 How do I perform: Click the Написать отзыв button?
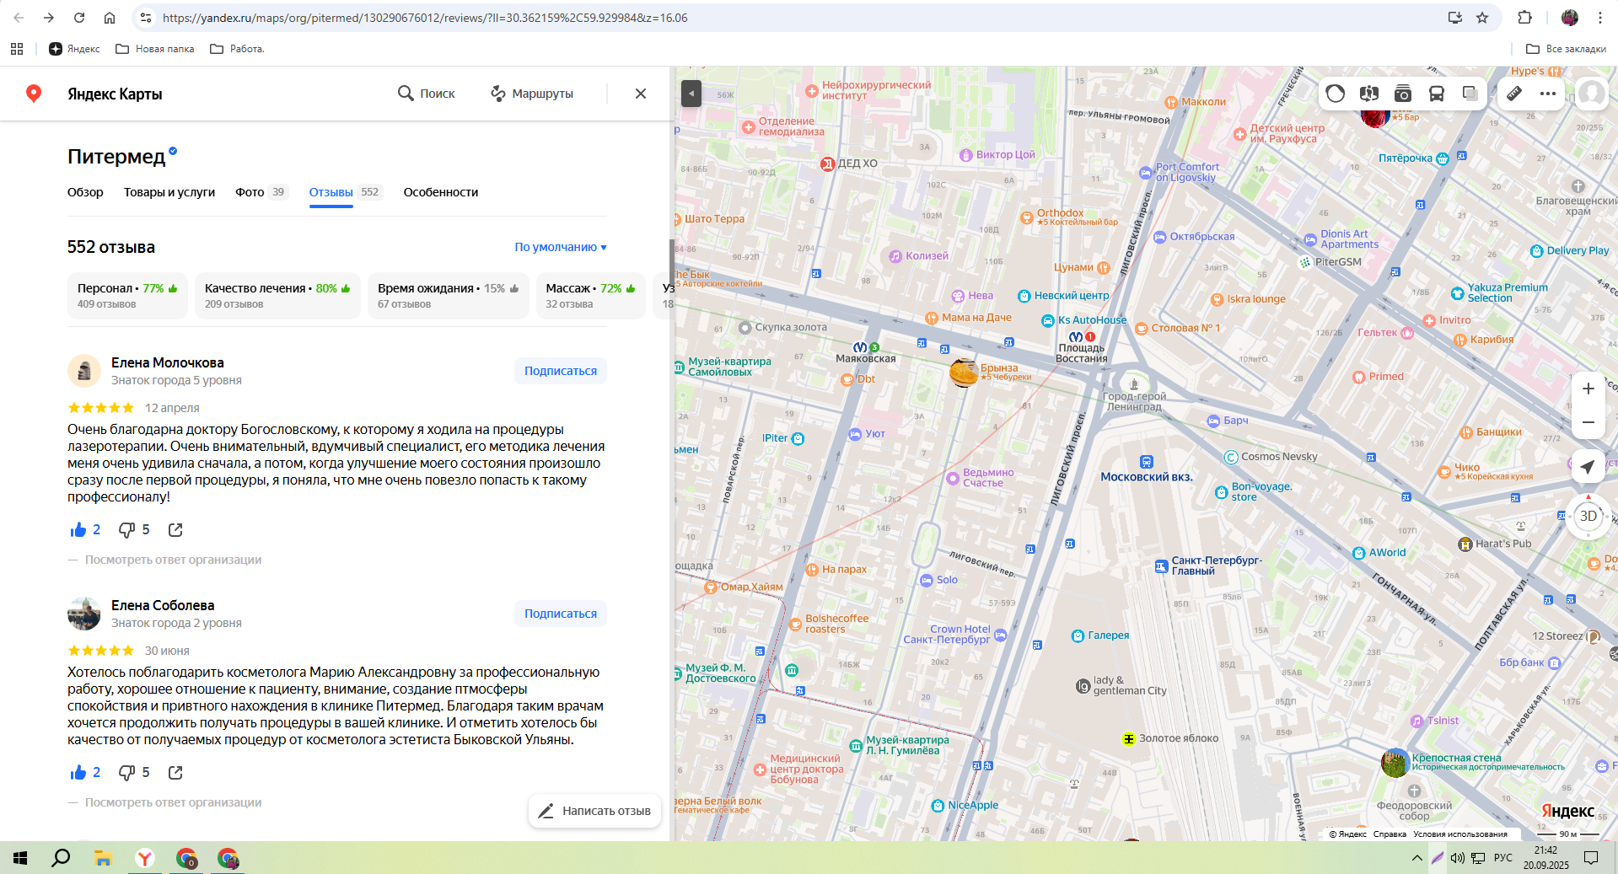[x=594, y=811]
